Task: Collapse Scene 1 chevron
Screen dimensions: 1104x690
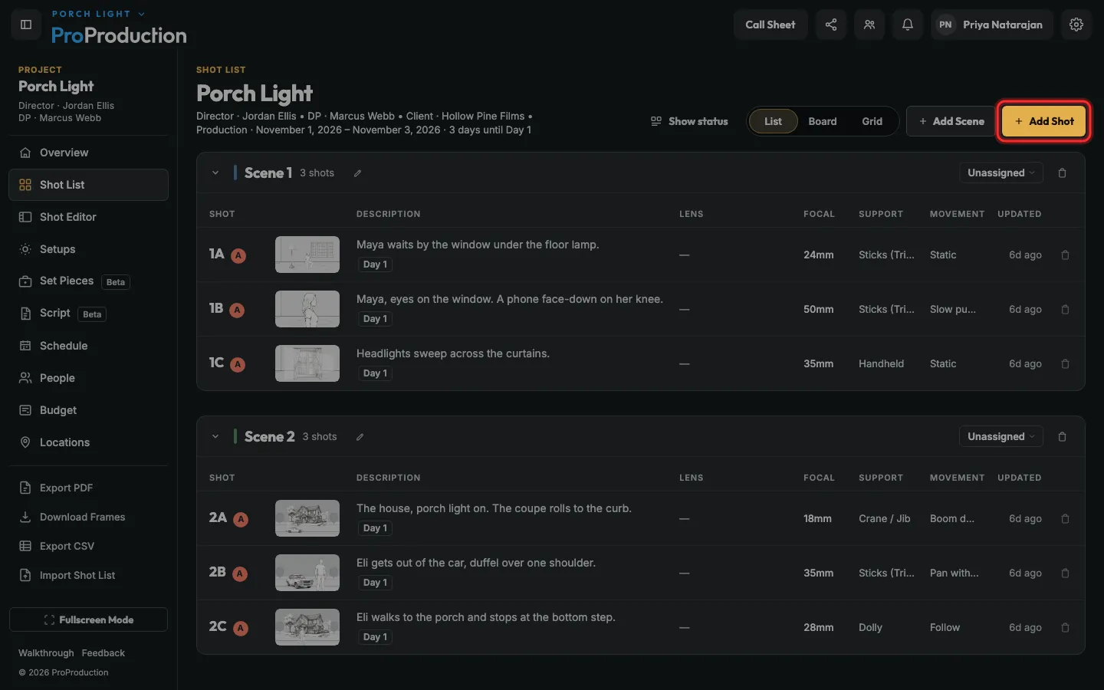Action: point(215,173)
